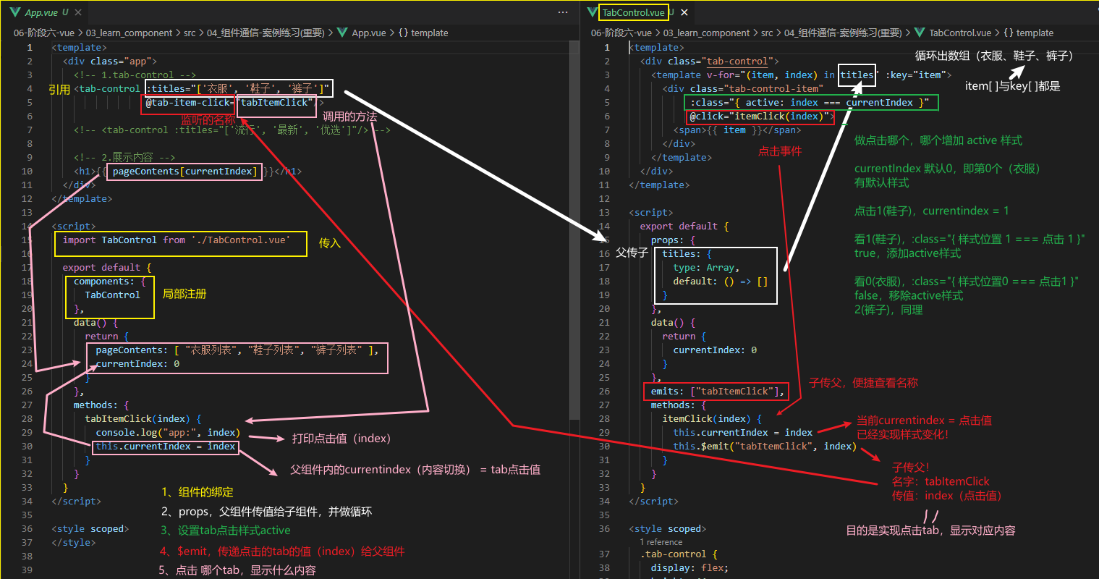Open 'src' breadcrumb in TabControl.vue editor
This screenshot has height=579, width=1099.
(767, 33)
